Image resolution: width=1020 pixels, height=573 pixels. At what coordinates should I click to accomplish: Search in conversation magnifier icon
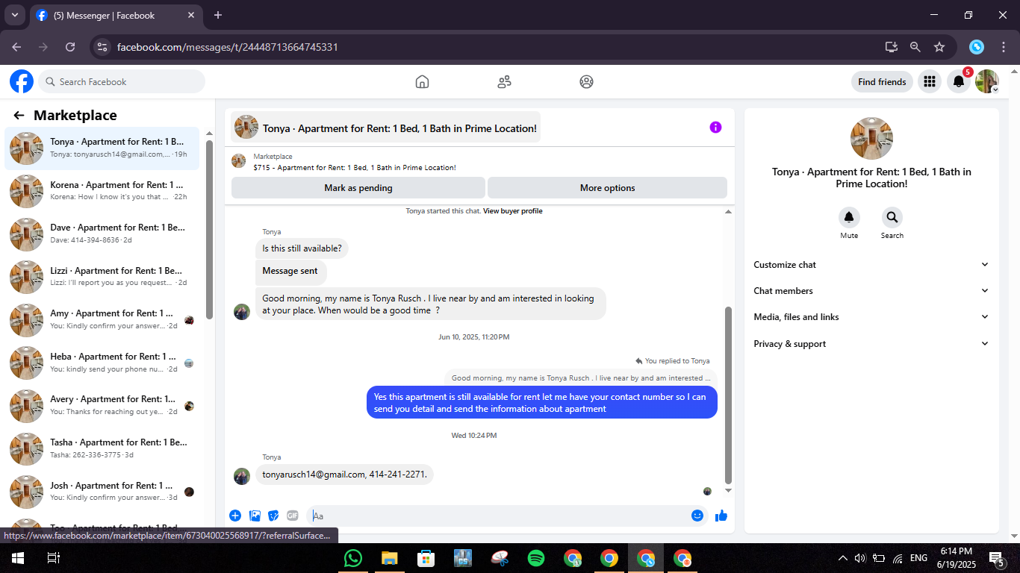click(892, 218)
